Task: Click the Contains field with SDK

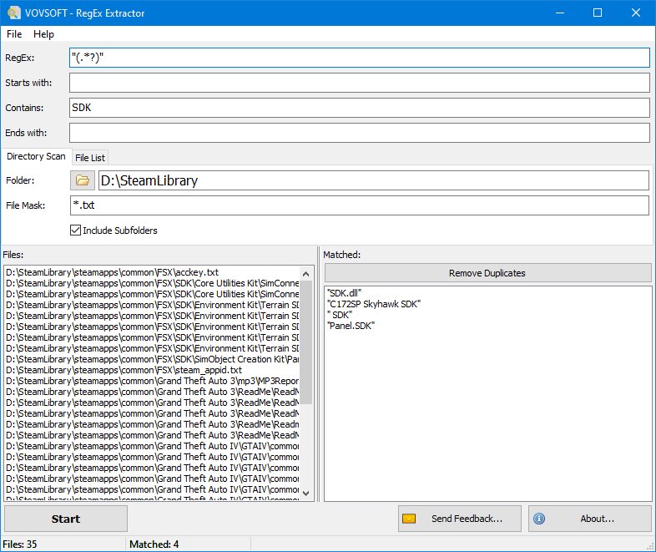Action: tap(359, 108)
